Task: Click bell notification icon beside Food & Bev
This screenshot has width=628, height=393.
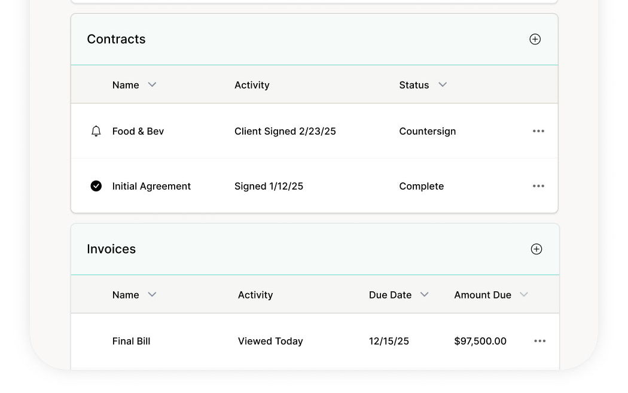Action: [x=96, y=132]
